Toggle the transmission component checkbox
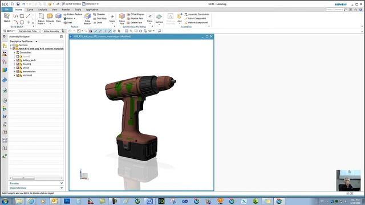365x205 pixels. click(x=18, y=72)
